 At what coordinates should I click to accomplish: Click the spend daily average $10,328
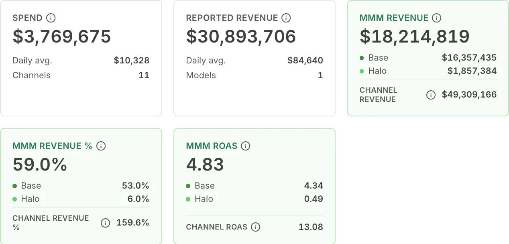tap(132, 61)
